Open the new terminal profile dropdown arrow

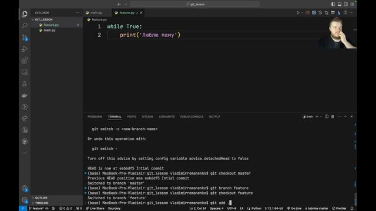click(321, 117)
